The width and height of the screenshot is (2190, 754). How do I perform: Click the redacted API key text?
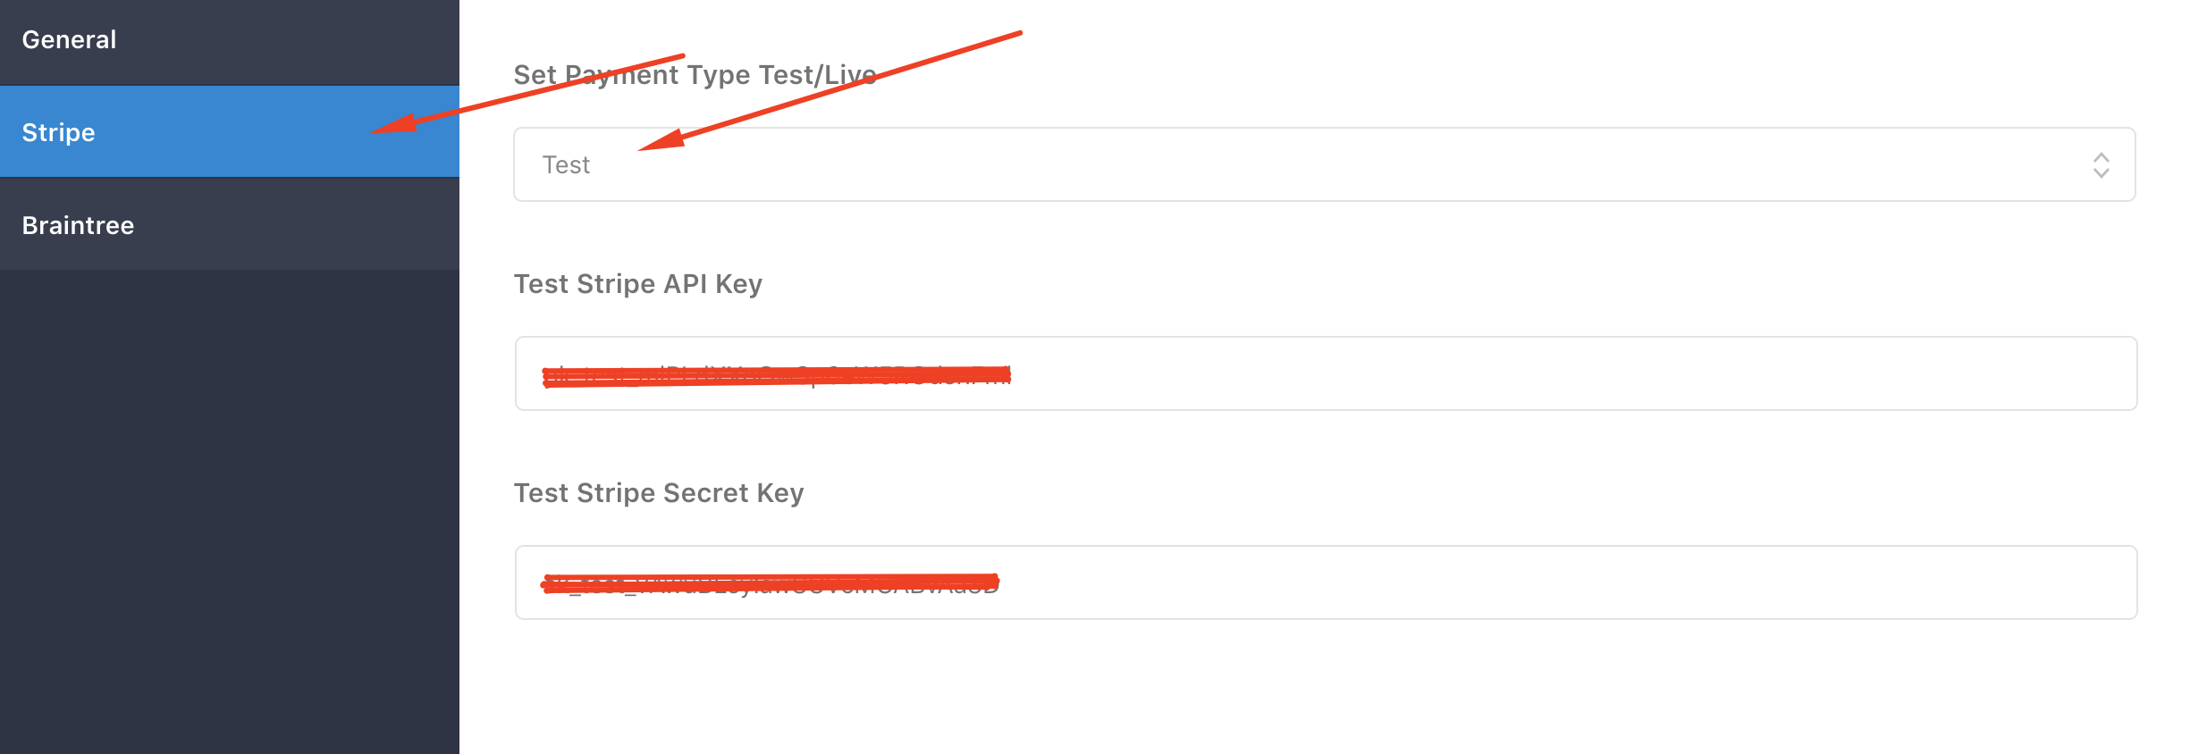tap(776, 375)
